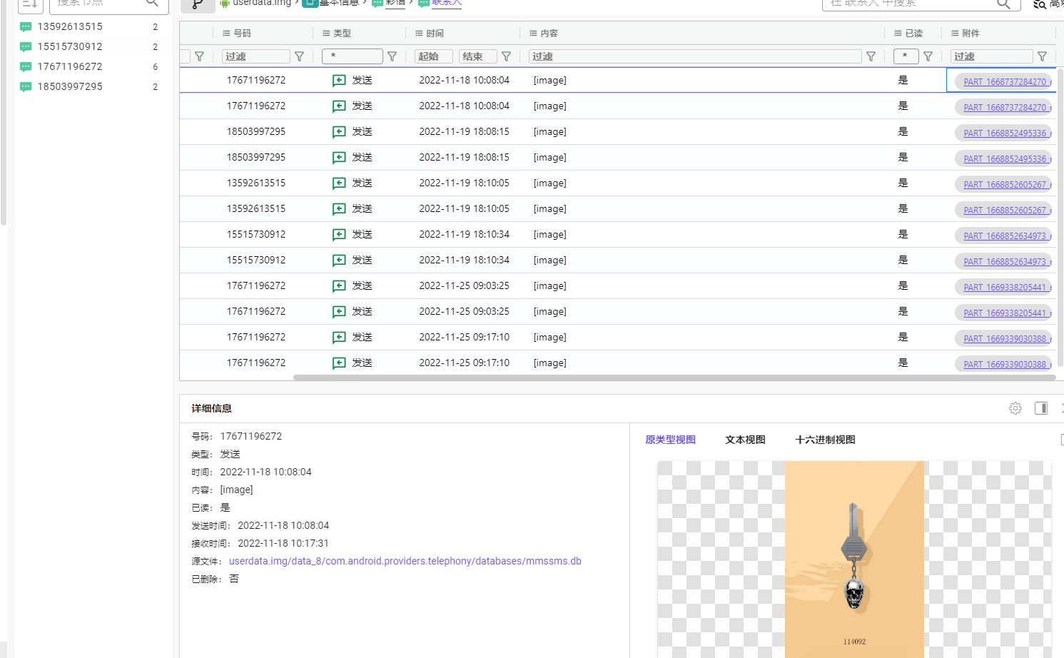Click the read column filter funnel
This screenshot has width=1064, height=658.
tap(928, 56)
